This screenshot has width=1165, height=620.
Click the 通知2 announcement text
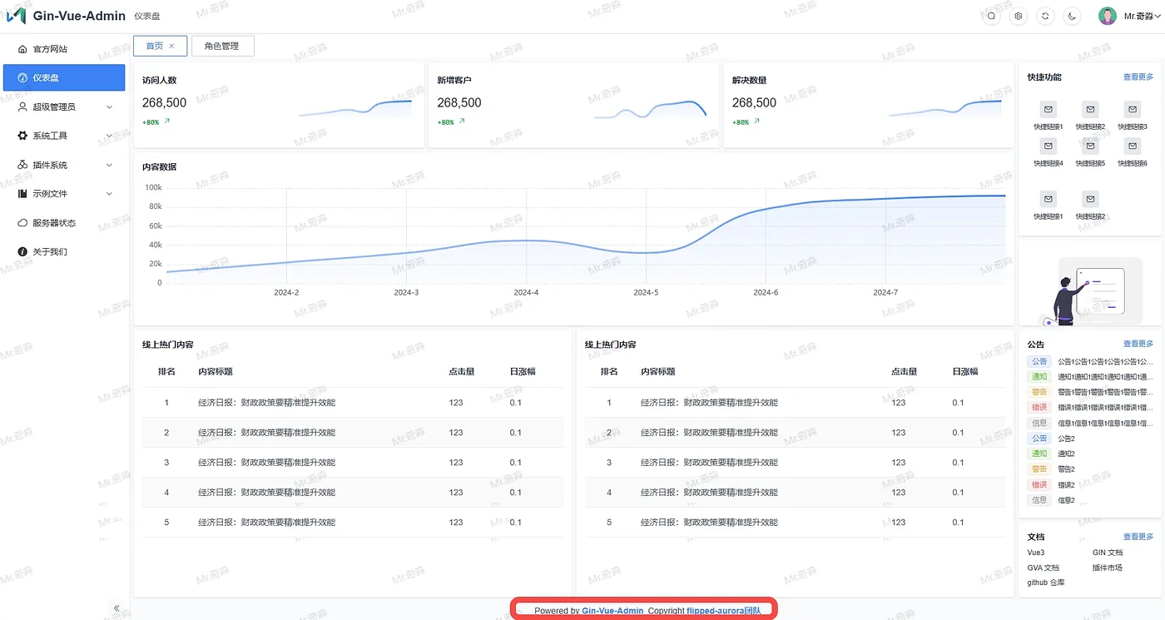[1066, 454]
